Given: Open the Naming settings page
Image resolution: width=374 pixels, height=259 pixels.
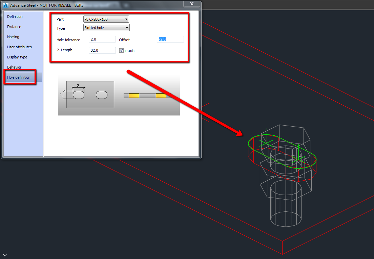Looking at the screenshot, I should pos(14,36).
